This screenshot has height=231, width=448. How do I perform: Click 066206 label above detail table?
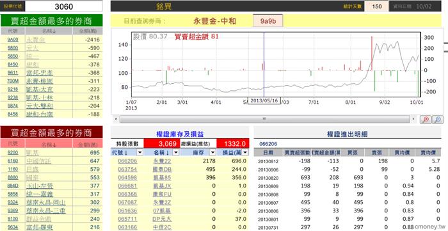(x=268, y=144)
